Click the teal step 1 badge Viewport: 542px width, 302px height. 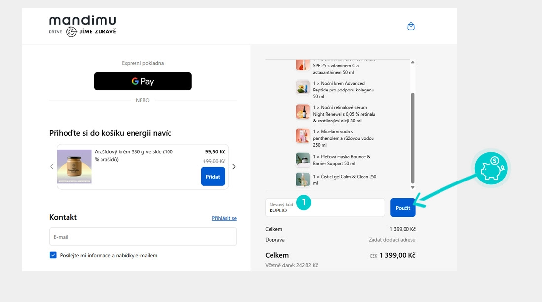click(x=304, y=202)
